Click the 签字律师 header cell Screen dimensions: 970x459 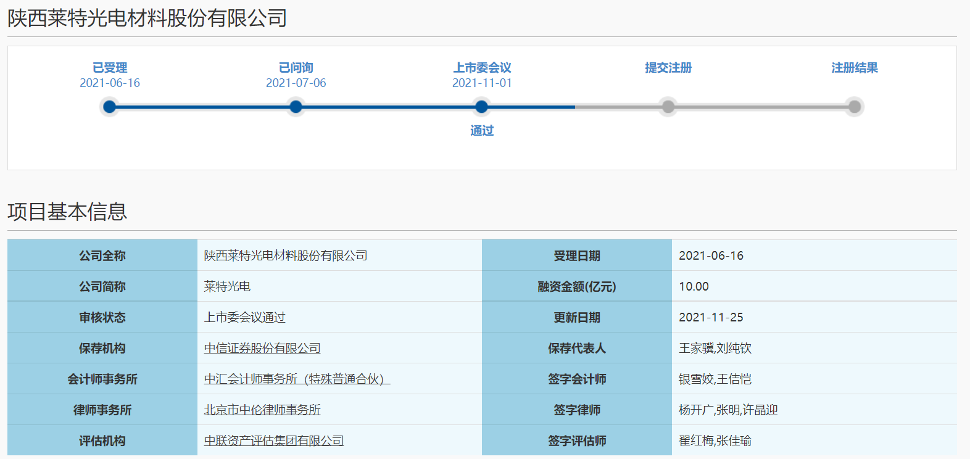coord(577,410)
